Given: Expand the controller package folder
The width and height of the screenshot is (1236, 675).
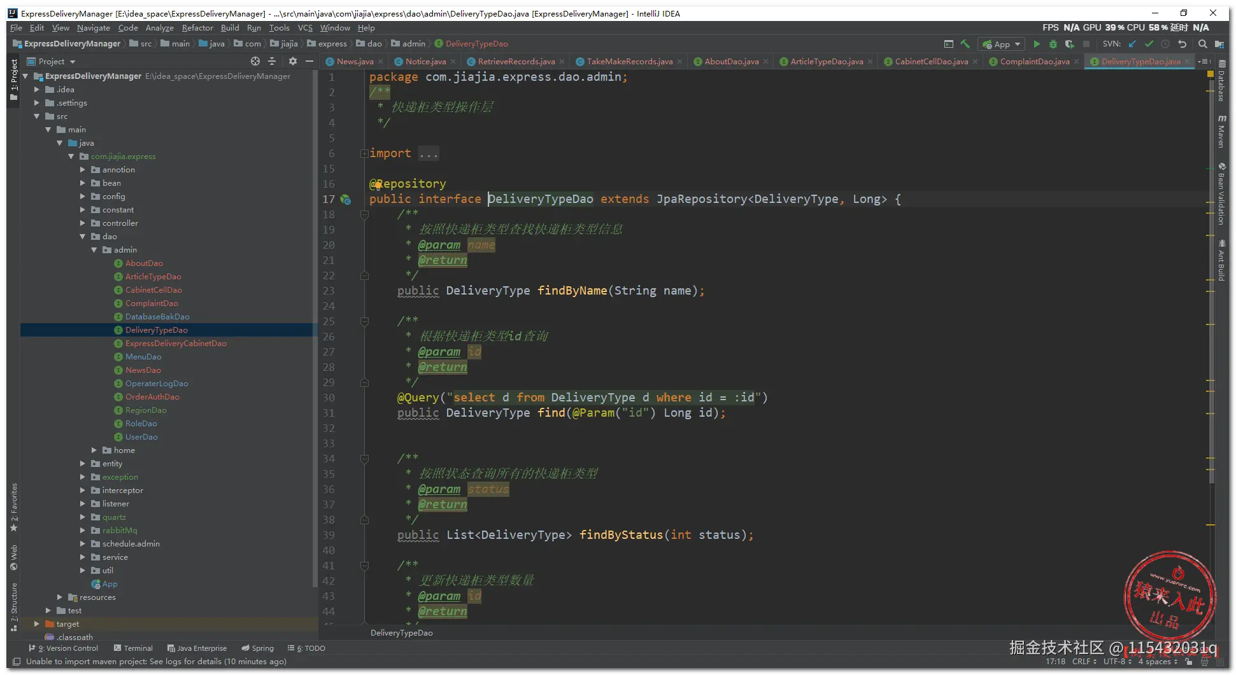Looking at the screenshot, I should point(83,223).
